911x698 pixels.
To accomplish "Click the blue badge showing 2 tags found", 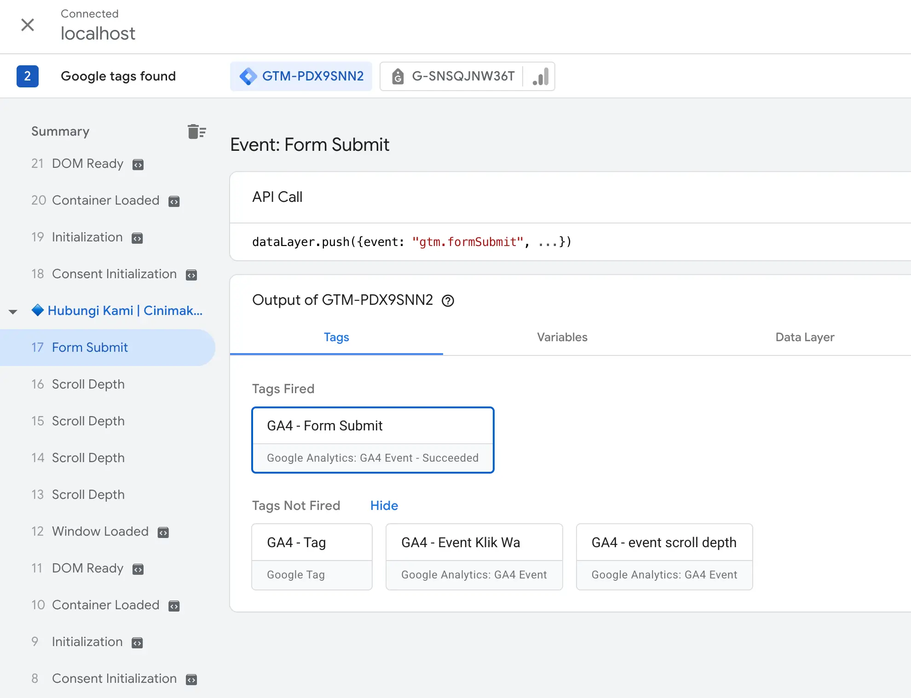I will (28, 76).
